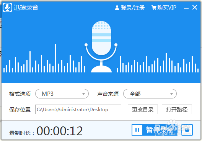Click the stop recording square button
This screenshot has width=202, height=141.
[187, 130]
